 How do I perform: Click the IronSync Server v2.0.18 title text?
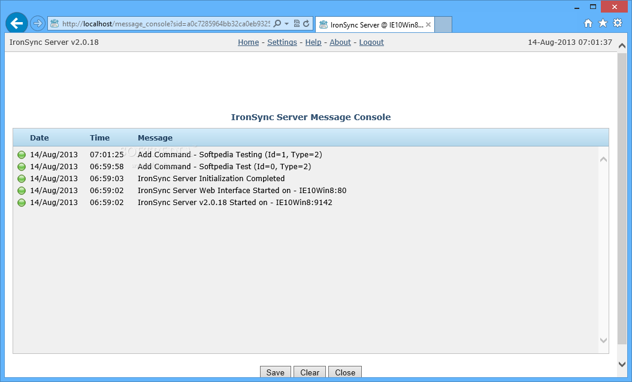[x=54, y=42]
